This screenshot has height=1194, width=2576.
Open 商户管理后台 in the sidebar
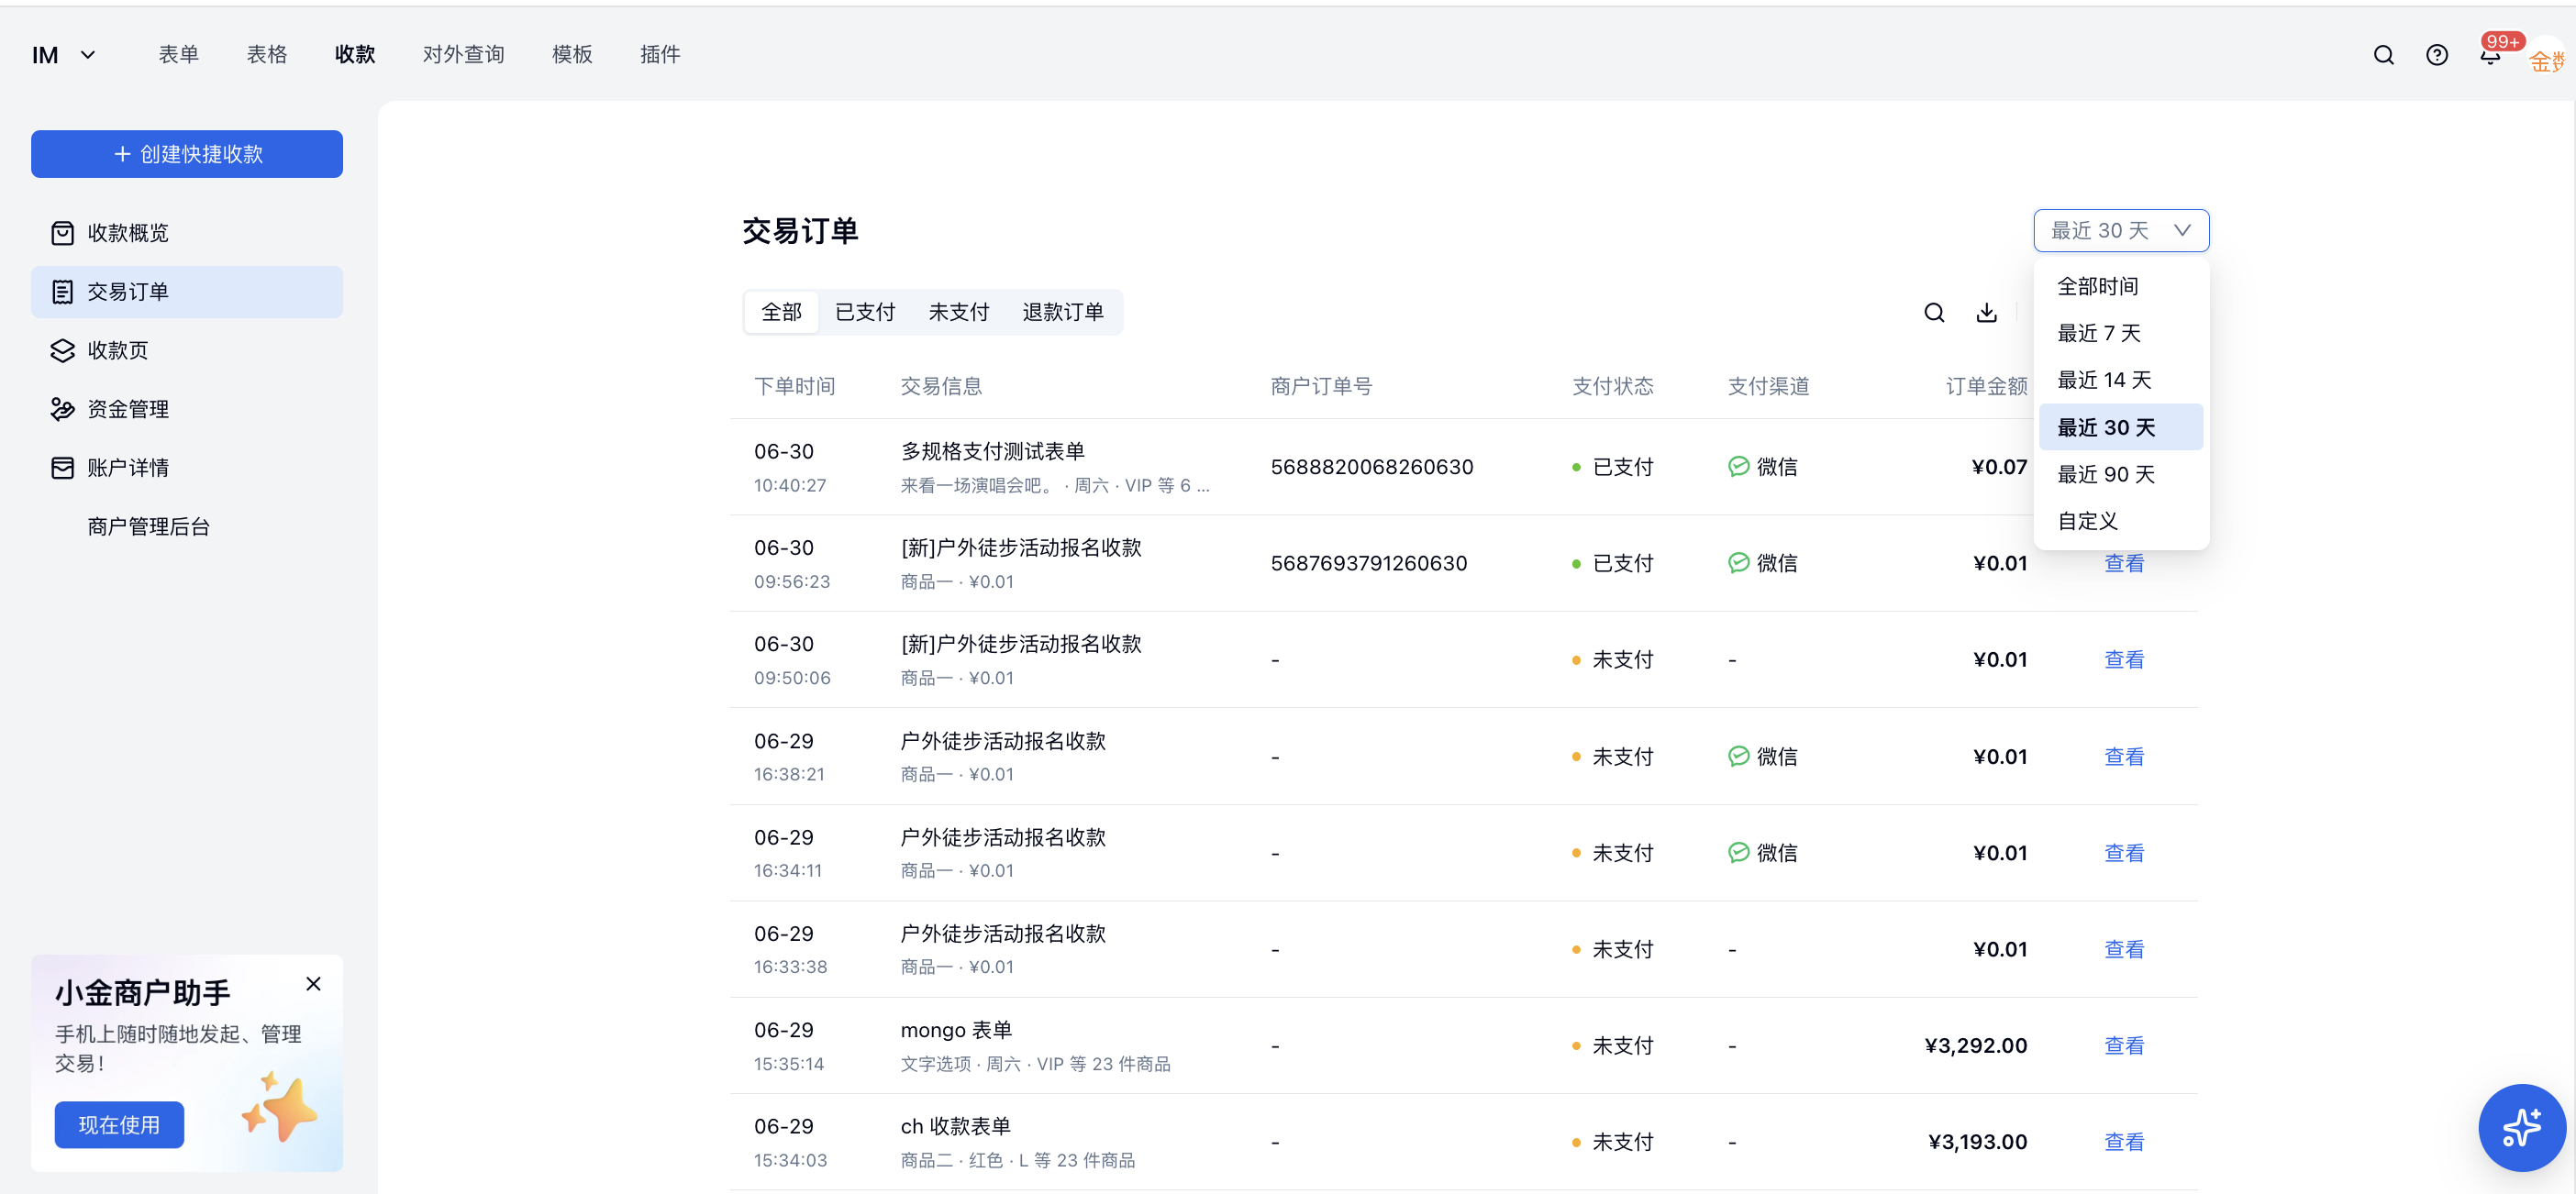pos(148,527)
